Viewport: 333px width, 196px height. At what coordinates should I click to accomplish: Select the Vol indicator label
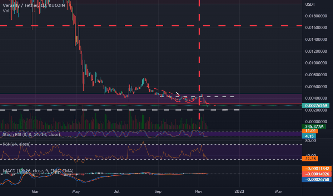point(6,11)
